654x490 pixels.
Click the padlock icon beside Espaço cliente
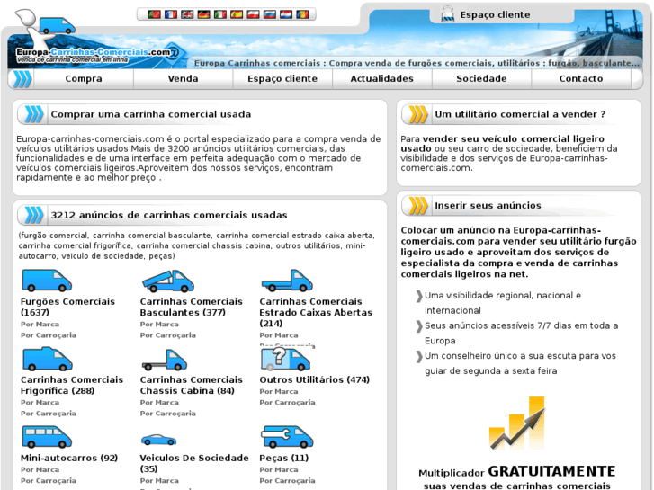click(x=447, y=13)
